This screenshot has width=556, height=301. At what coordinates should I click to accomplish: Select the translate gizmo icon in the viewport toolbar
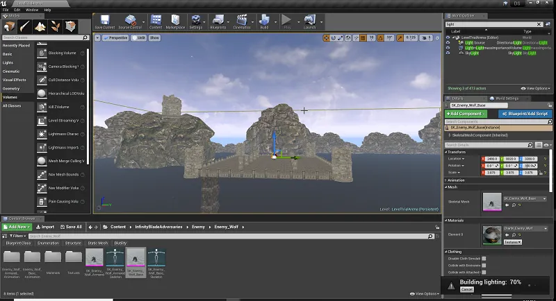click(326, 38)
